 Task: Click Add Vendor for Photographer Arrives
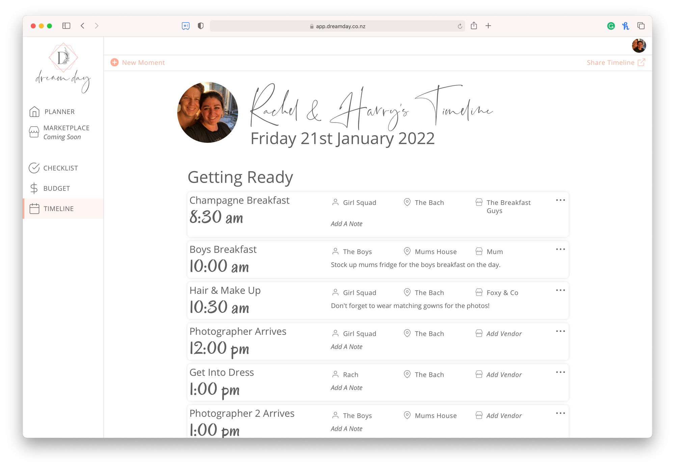coord(504,334)
